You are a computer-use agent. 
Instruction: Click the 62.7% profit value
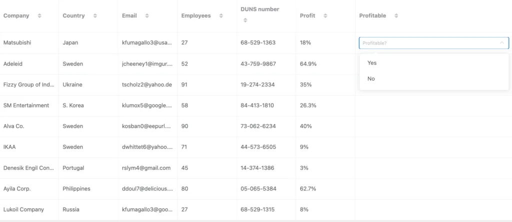point(308,189)
